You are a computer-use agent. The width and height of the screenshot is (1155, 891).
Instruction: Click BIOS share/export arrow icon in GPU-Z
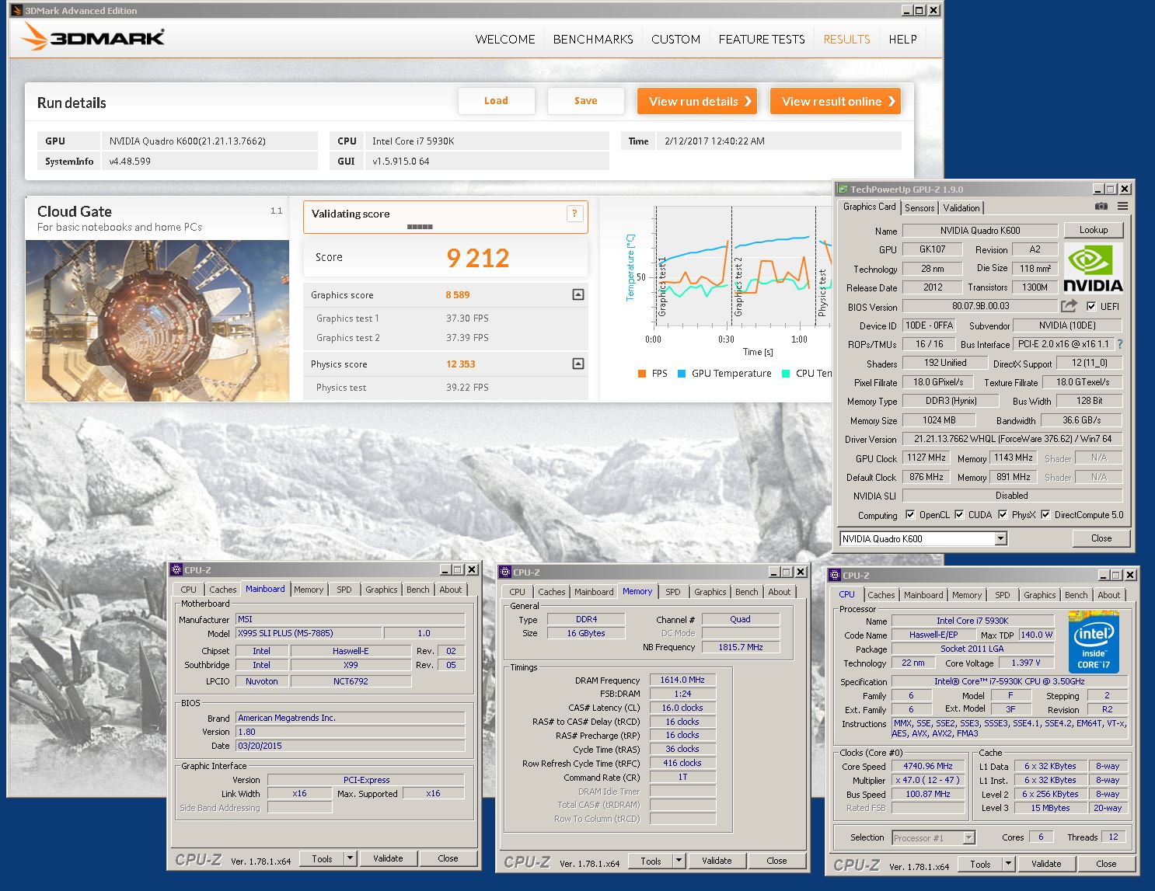(1070, 306)
